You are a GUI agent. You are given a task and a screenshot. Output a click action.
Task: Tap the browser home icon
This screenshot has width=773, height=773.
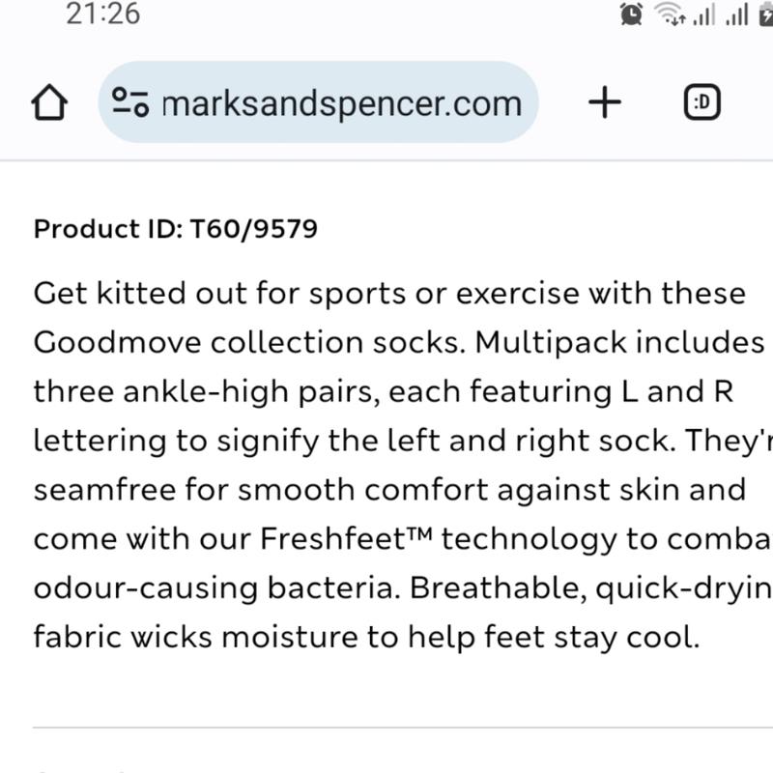[x=49, y=102]
